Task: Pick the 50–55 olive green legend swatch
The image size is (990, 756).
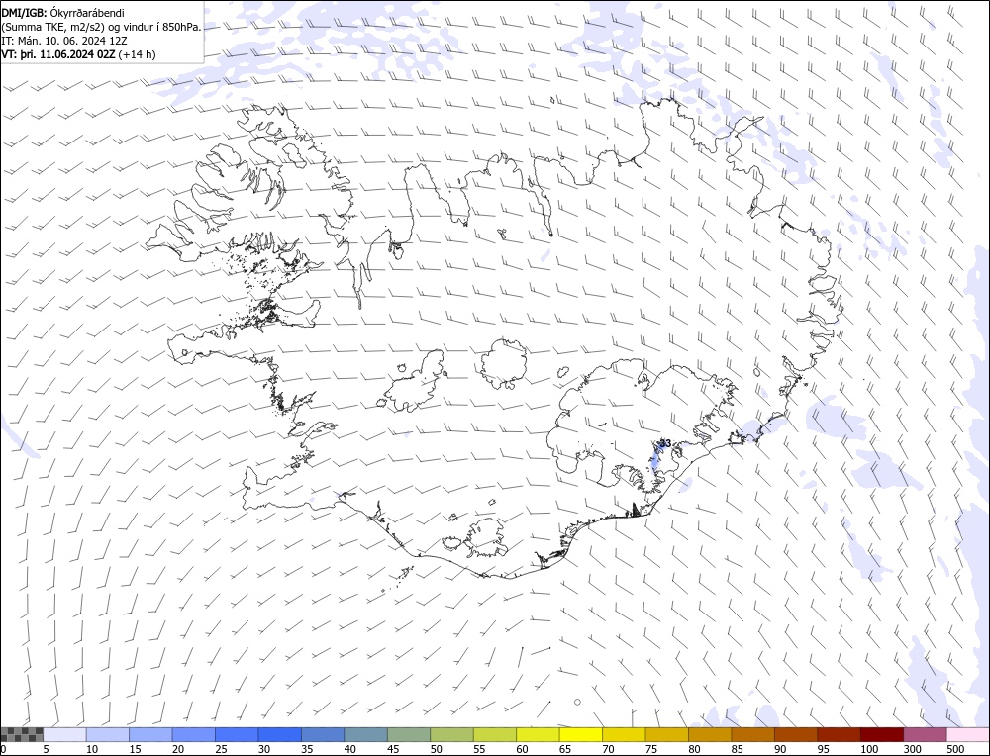Action: 452,734
